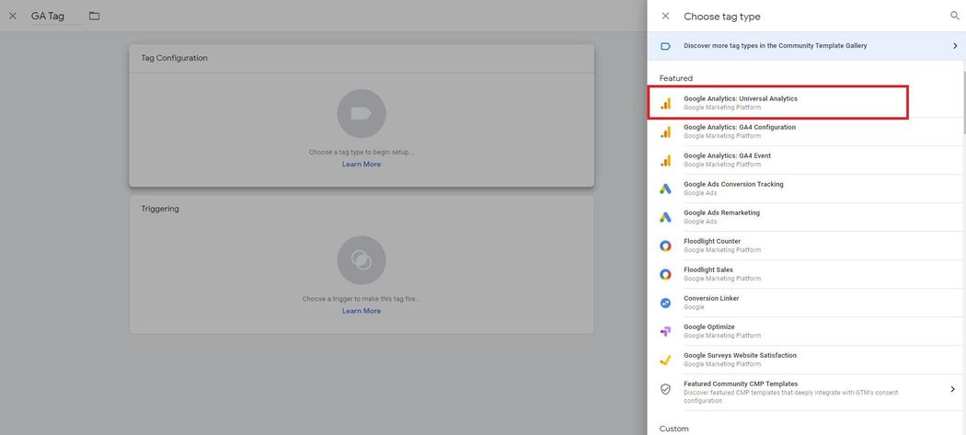Screen dimensions: 966x435
Task: Choose Google Analytics: GA4 Event
Action: click(x=805, y=160)
